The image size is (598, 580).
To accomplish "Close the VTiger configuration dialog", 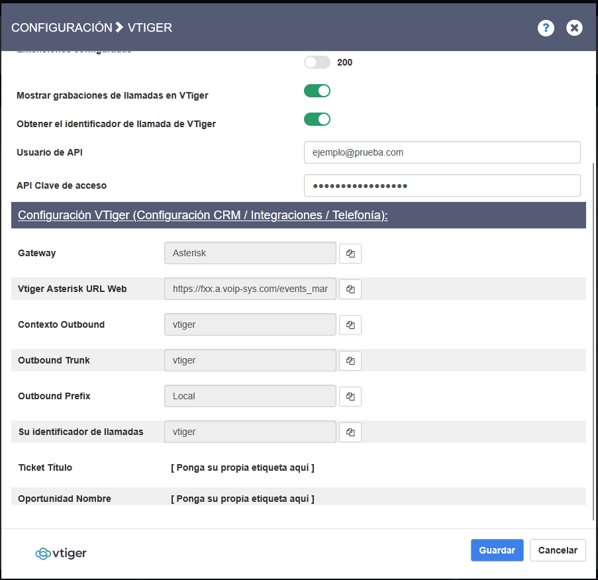I will [x=574, y=28].
